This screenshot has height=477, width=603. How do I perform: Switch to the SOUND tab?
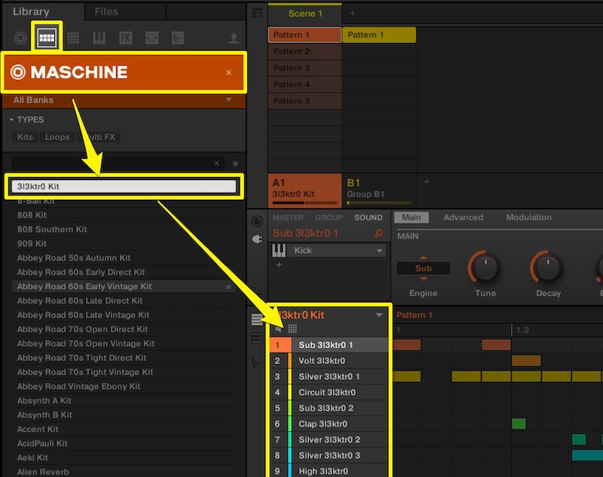coord(368,218)
